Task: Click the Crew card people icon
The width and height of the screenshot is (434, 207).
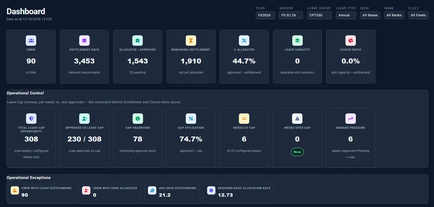Action: (31, 40)
